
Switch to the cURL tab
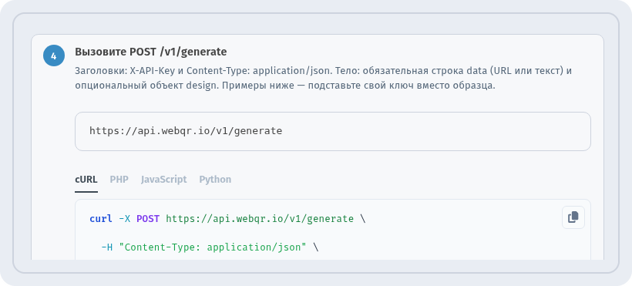tap(86, 180)
